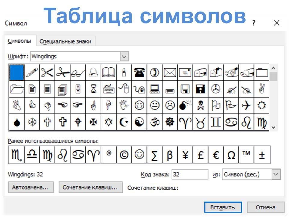
Task: Select the skull and crossbones symbol
Action: coord(200,105)
